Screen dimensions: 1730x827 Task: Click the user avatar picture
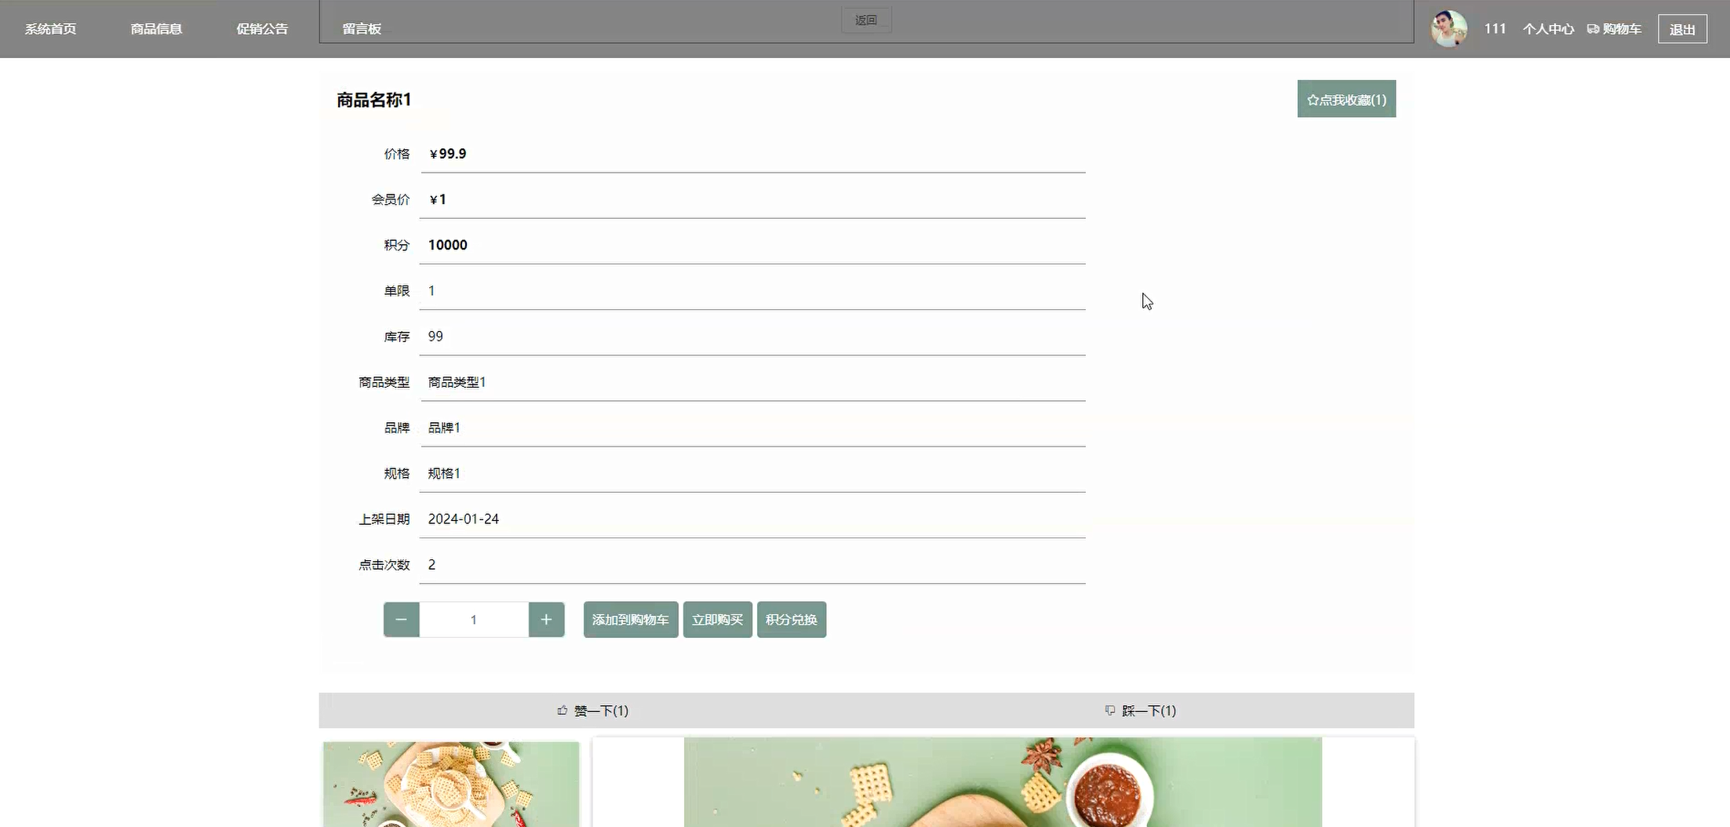tap(1448, 29)
